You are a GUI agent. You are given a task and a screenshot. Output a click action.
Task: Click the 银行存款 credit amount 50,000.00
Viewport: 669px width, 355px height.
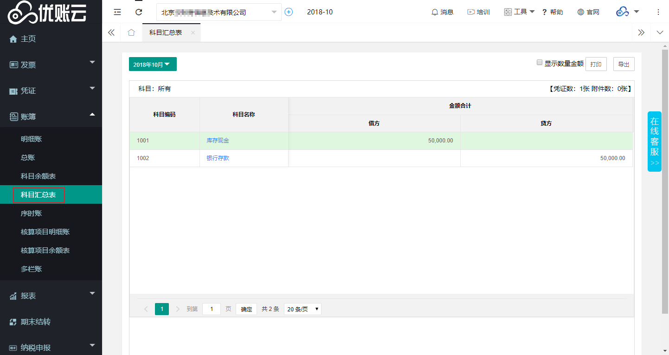[x=612, y=158]
